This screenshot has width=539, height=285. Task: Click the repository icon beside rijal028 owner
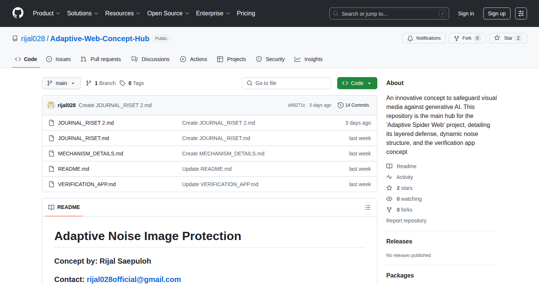click(15, 39)
